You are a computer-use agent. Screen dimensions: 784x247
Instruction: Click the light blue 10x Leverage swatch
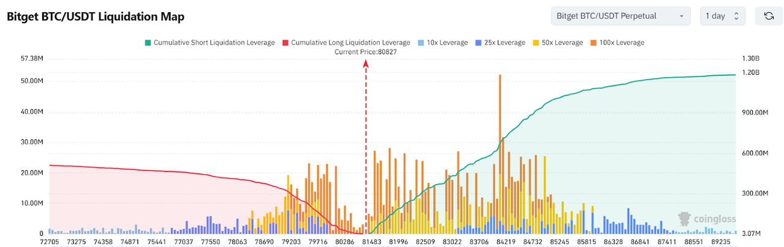(x=420, y=43)
